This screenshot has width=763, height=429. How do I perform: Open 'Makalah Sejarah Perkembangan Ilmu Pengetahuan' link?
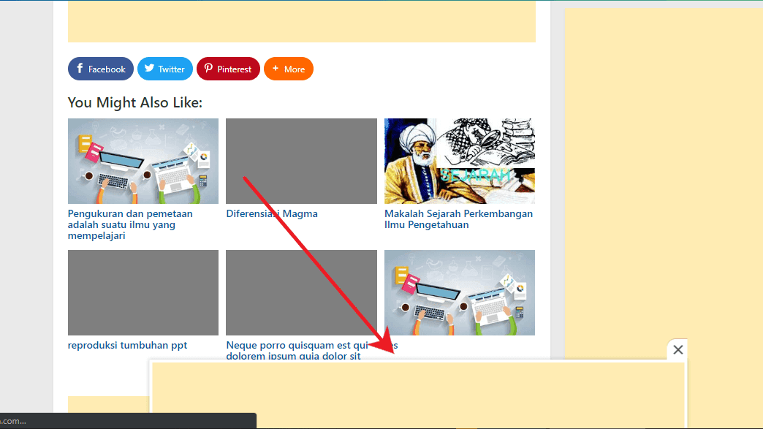pos(458,219)
